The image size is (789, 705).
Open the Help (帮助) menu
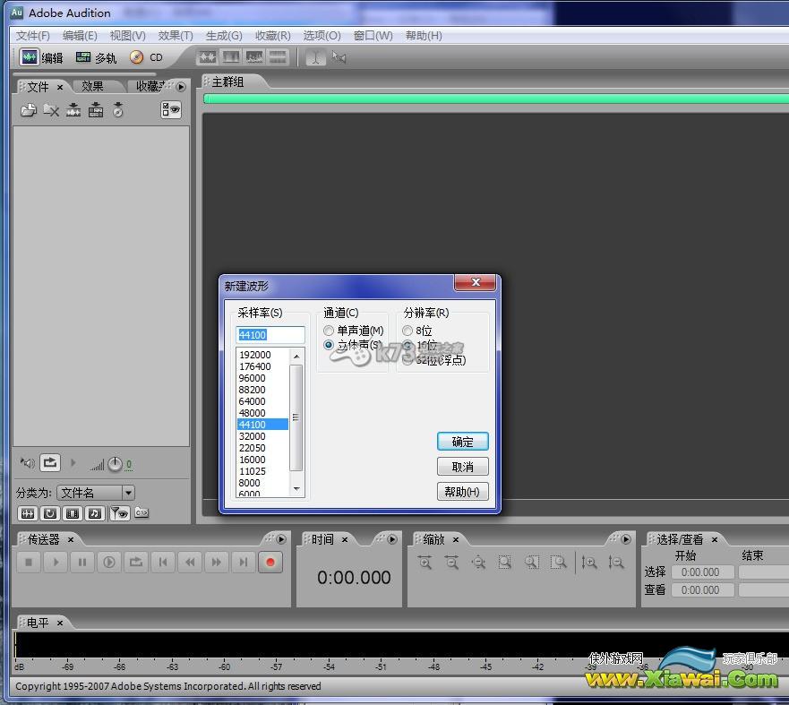(424, 36)
